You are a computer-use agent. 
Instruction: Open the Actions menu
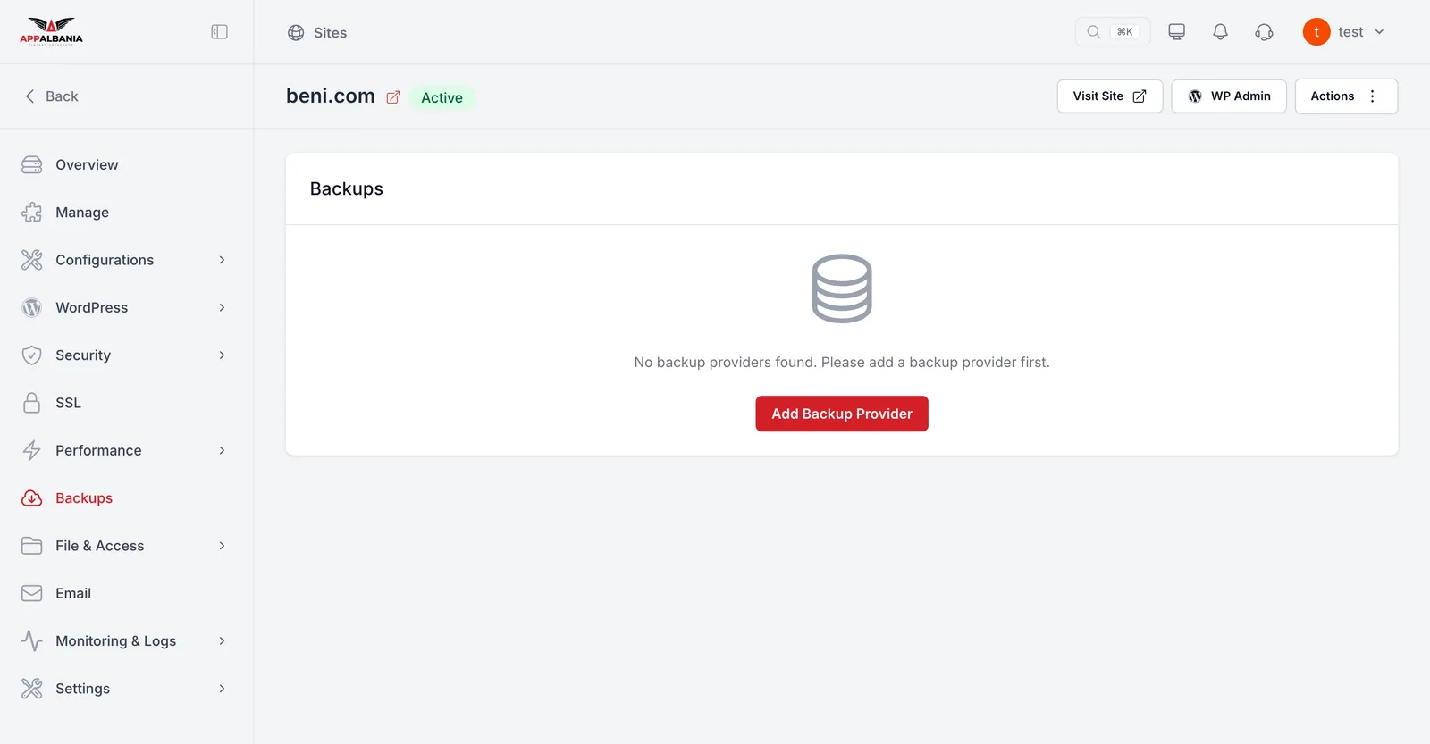[1346, 96]
